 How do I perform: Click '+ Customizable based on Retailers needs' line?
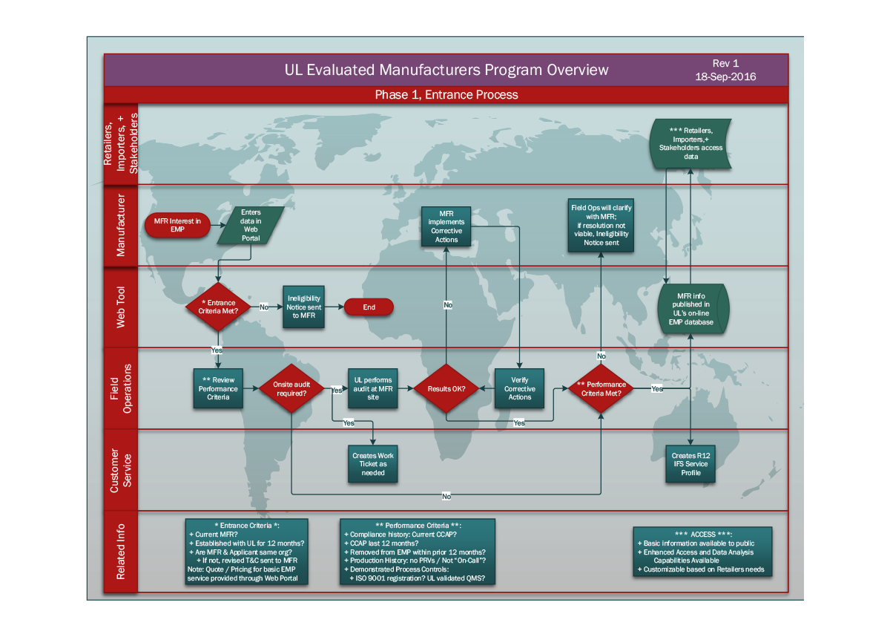[700, 569]
